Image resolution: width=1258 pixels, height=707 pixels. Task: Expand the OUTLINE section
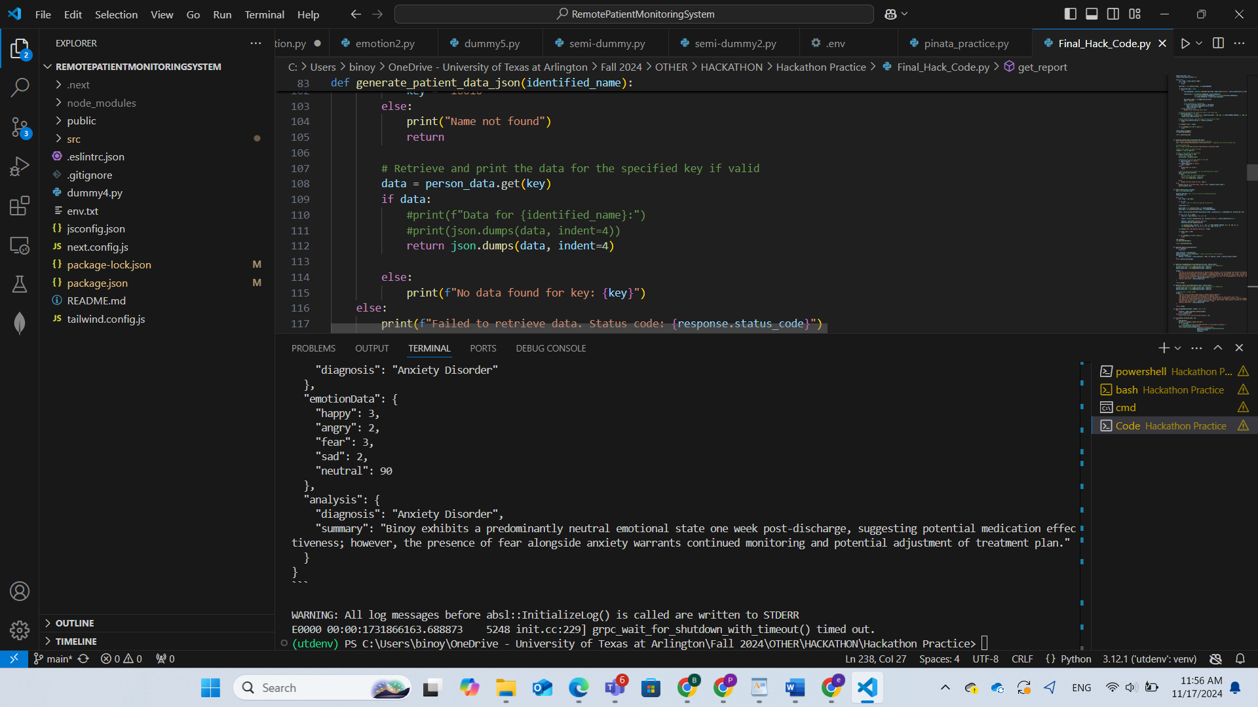[x=75, y=623]
